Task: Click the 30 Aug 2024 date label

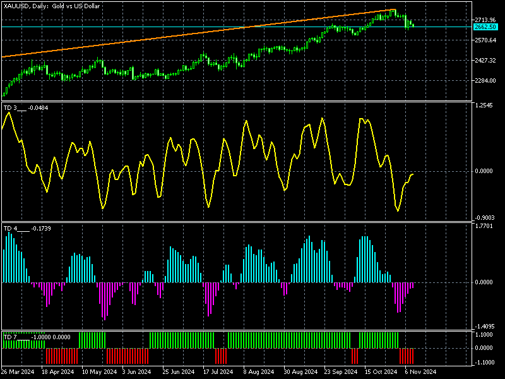Action: point(301,372)
